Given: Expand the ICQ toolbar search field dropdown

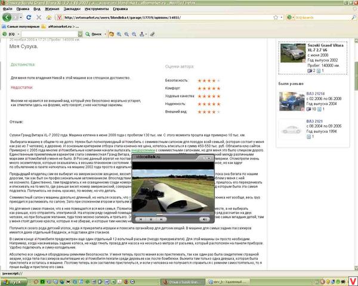Looking at the screenshot, I should tap(80, 34).
